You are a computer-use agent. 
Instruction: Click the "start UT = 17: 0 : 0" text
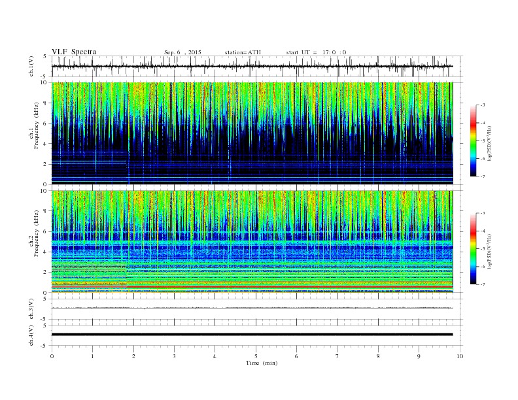(316, 52)
